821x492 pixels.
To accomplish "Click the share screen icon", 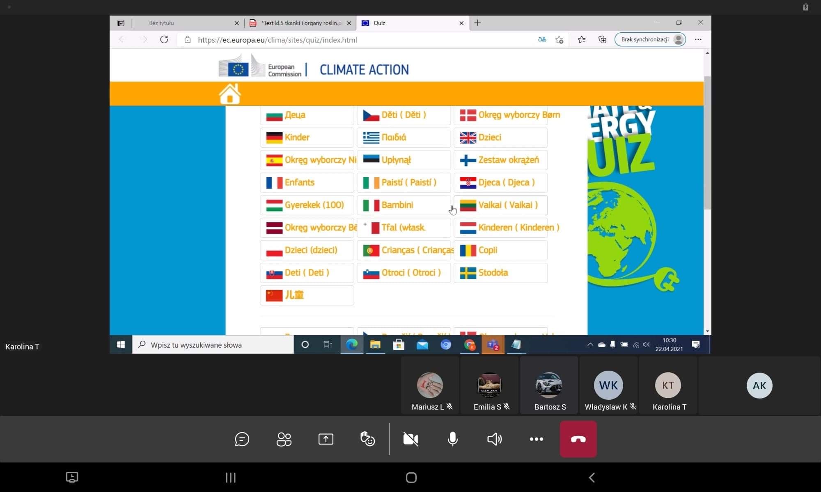I will pyautogui.click(x=326, y=439).
